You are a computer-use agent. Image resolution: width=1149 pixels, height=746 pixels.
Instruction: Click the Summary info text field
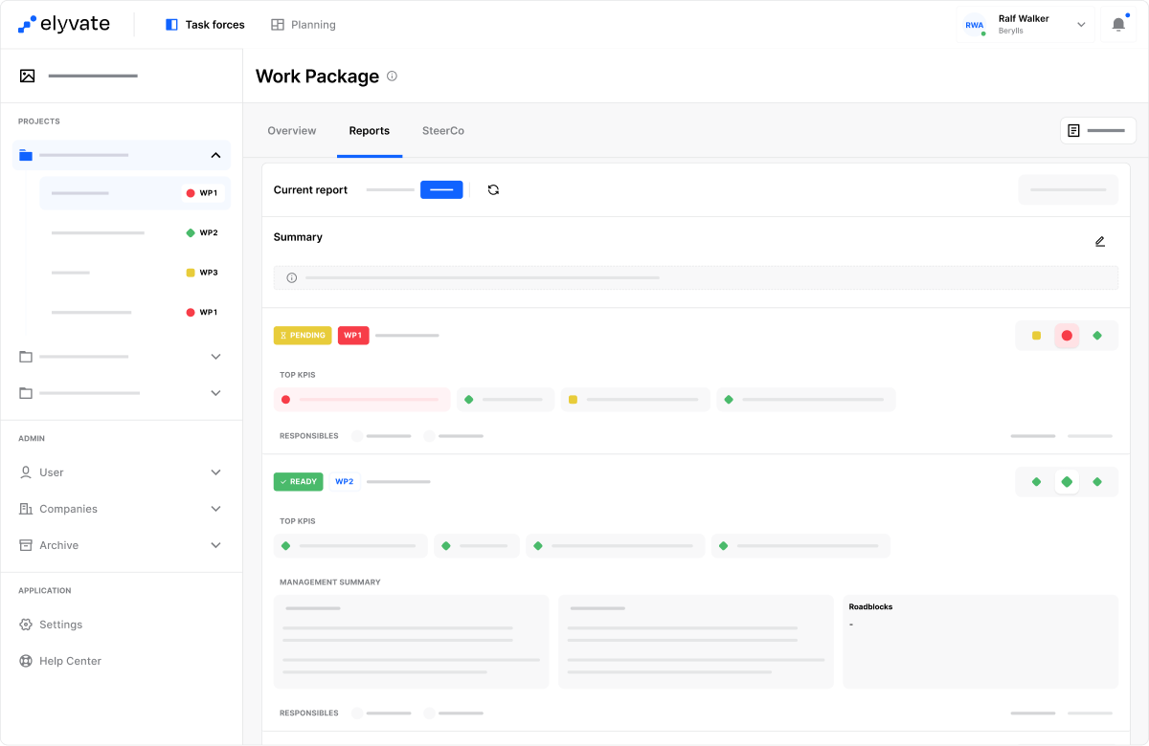(x=696, y=277)
